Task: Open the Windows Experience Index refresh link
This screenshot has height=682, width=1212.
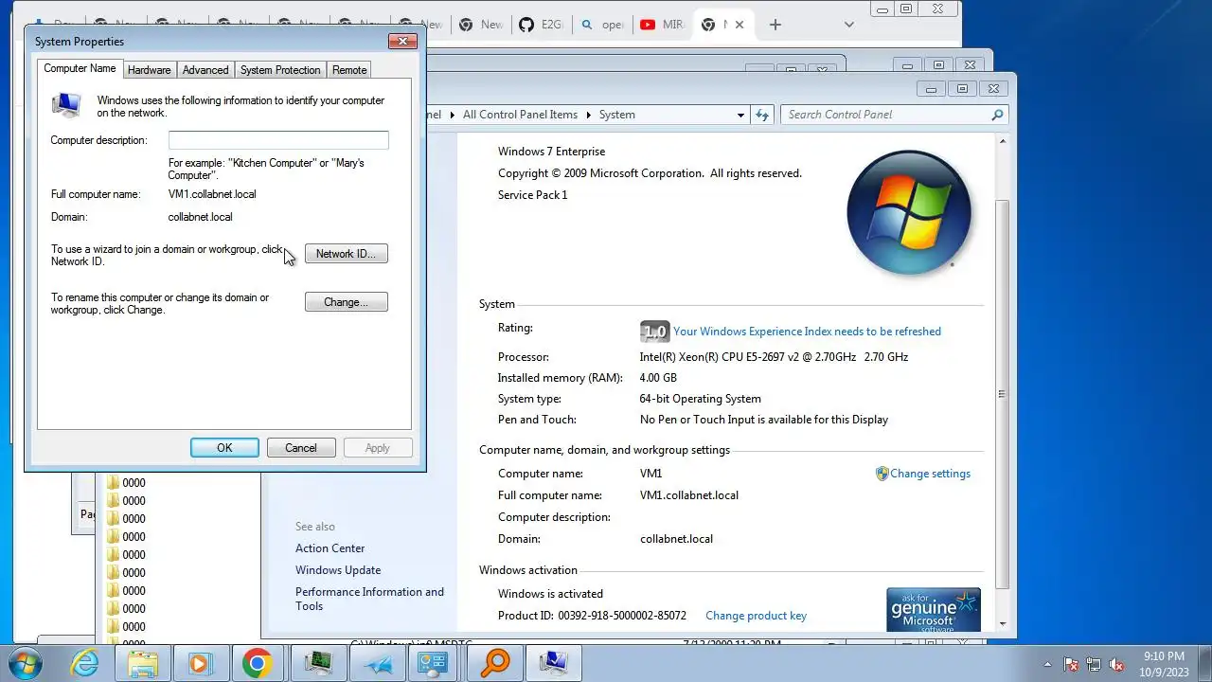Action: pos(807,332)
